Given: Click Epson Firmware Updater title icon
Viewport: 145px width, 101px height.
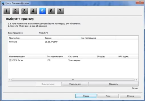Looking at the screenshot, I should point(3,3).
